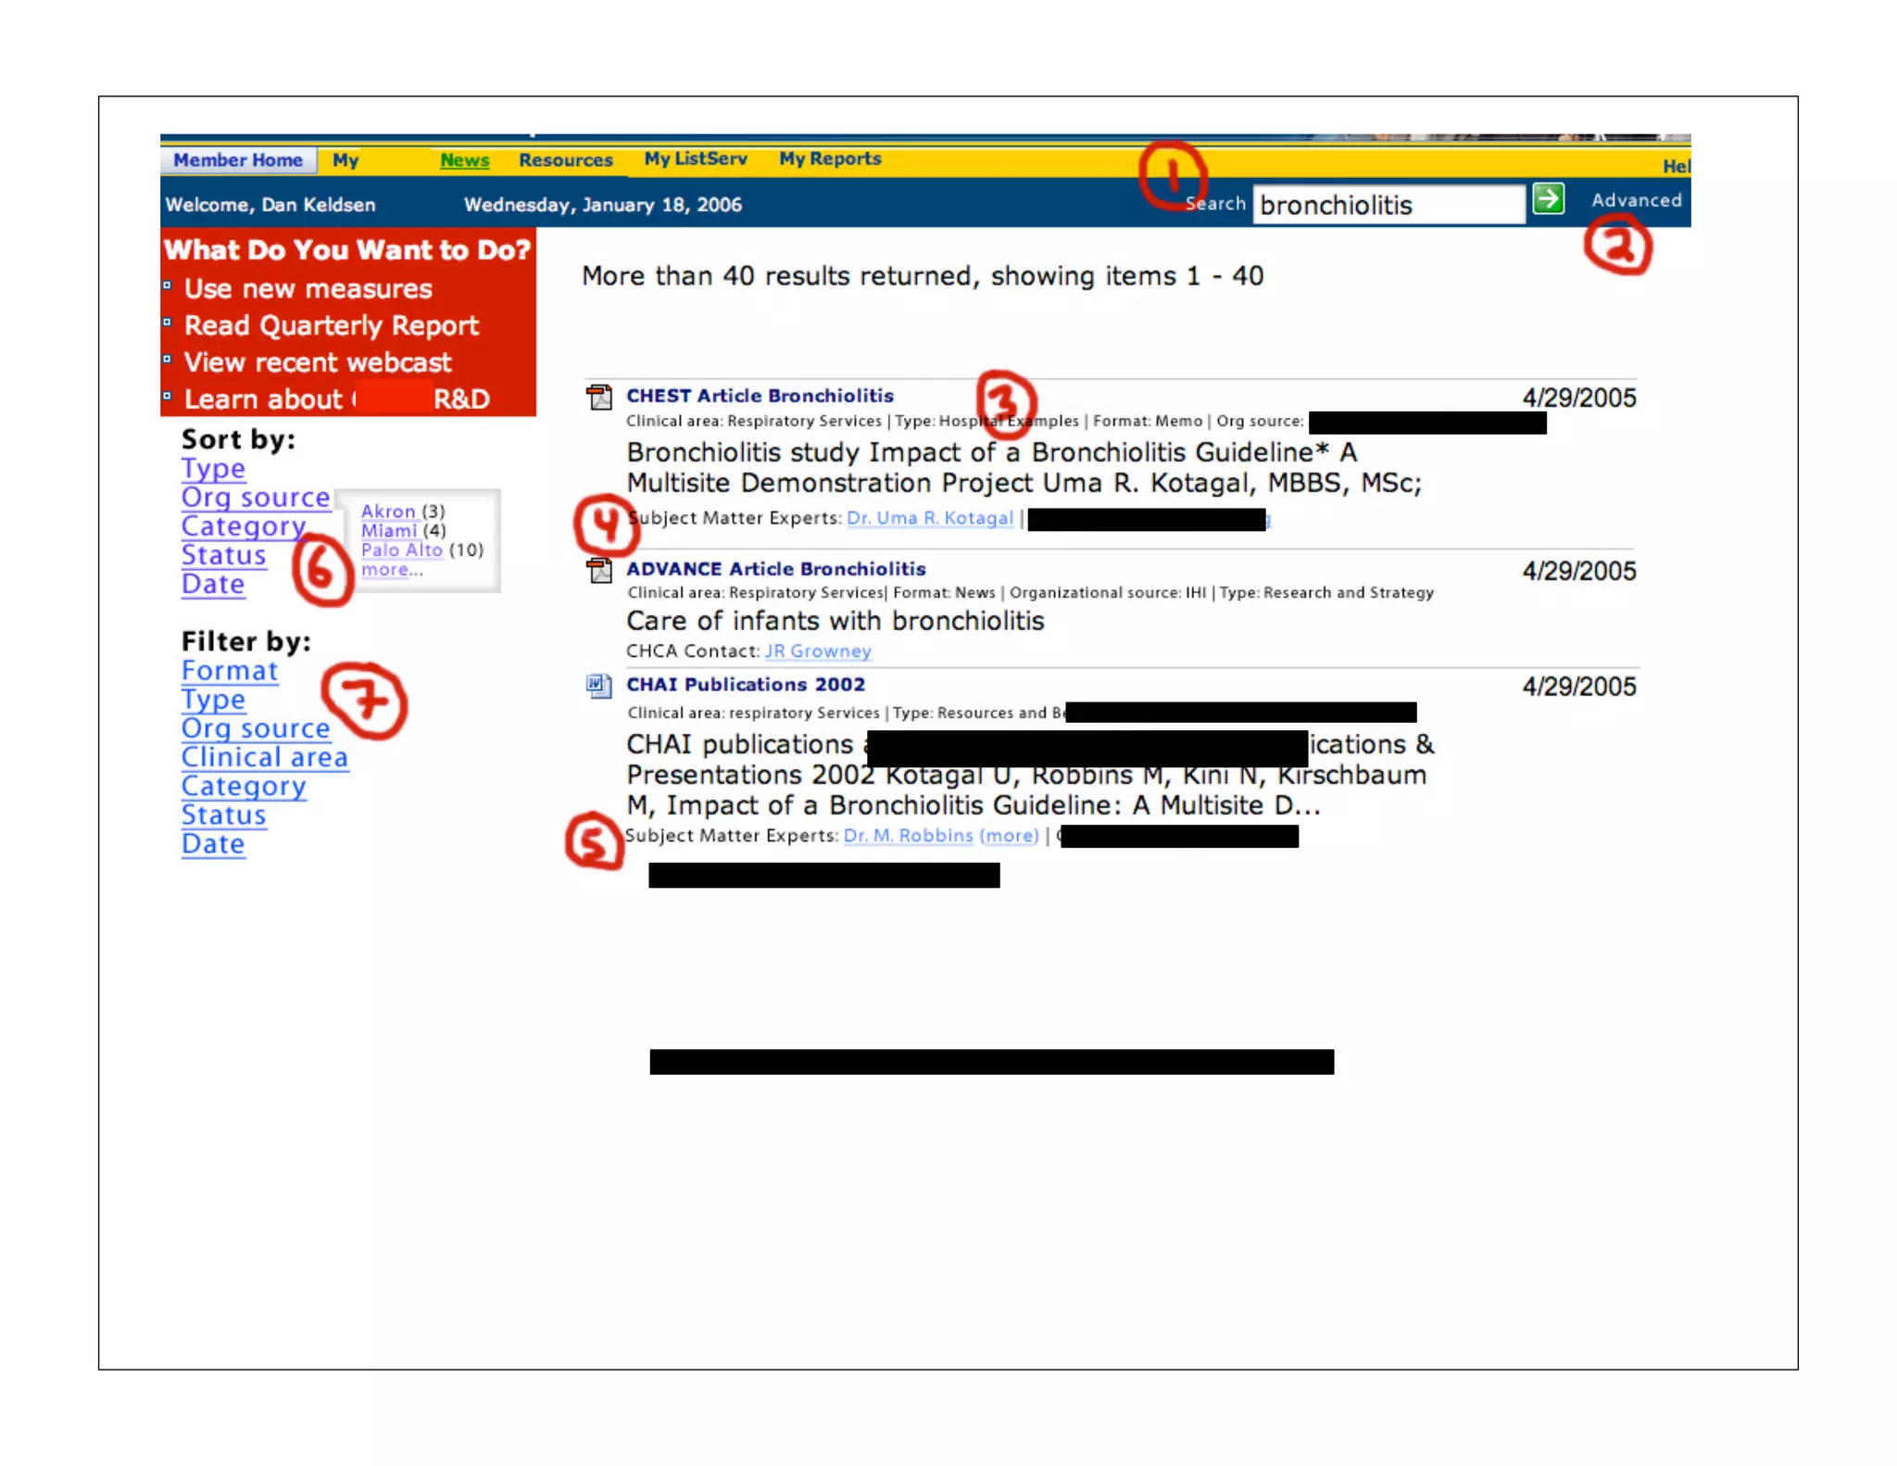Image resolution: width=1897 pixels, height=1466 pixels.
Task: Click the green search go arrow button
Action: pyautogui.click(x=1548, y=199)
